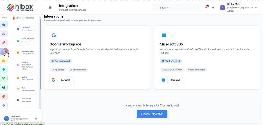Open the green people group sidebar icon
The image size is (263, 125).
coord(4,87)
